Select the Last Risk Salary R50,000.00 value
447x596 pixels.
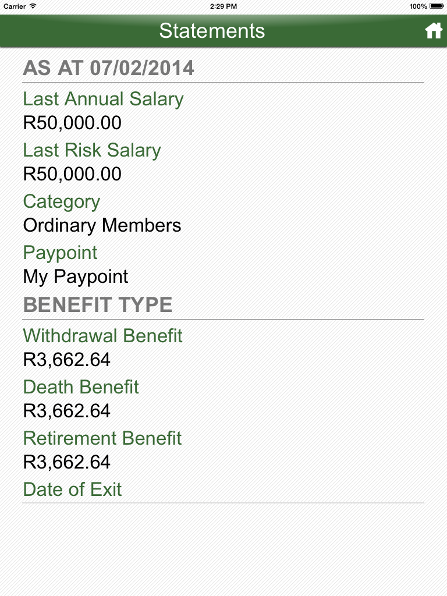[x=72, y=174]
